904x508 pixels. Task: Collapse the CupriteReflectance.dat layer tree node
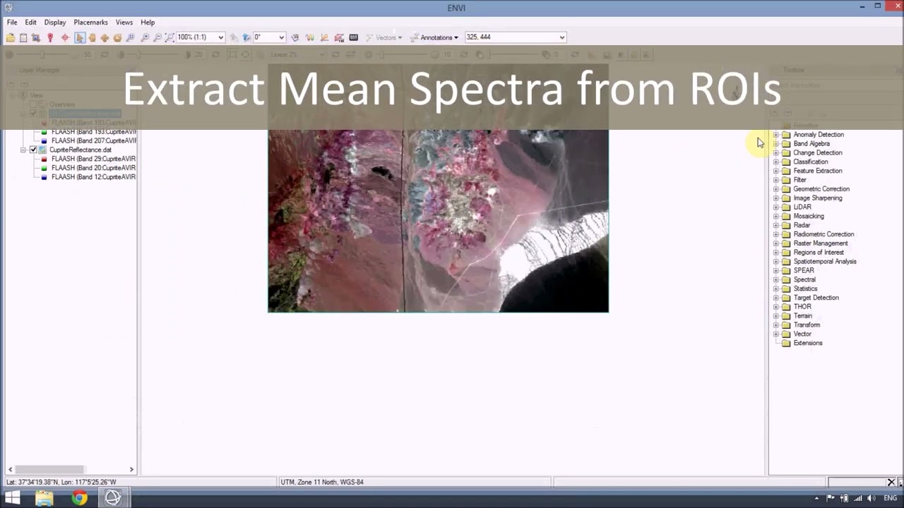23,150
